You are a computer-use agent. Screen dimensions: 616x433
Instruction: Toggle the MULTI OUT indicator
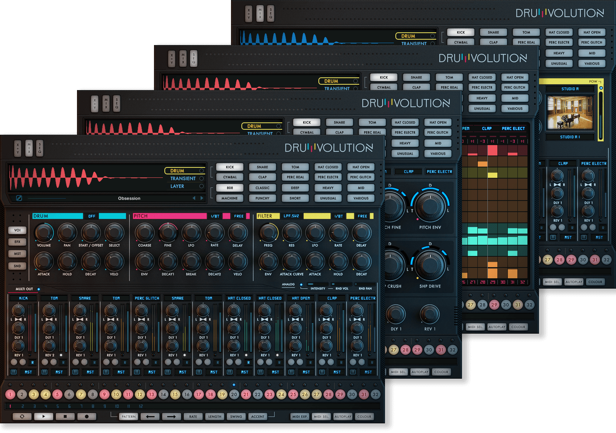coord(38,289)
